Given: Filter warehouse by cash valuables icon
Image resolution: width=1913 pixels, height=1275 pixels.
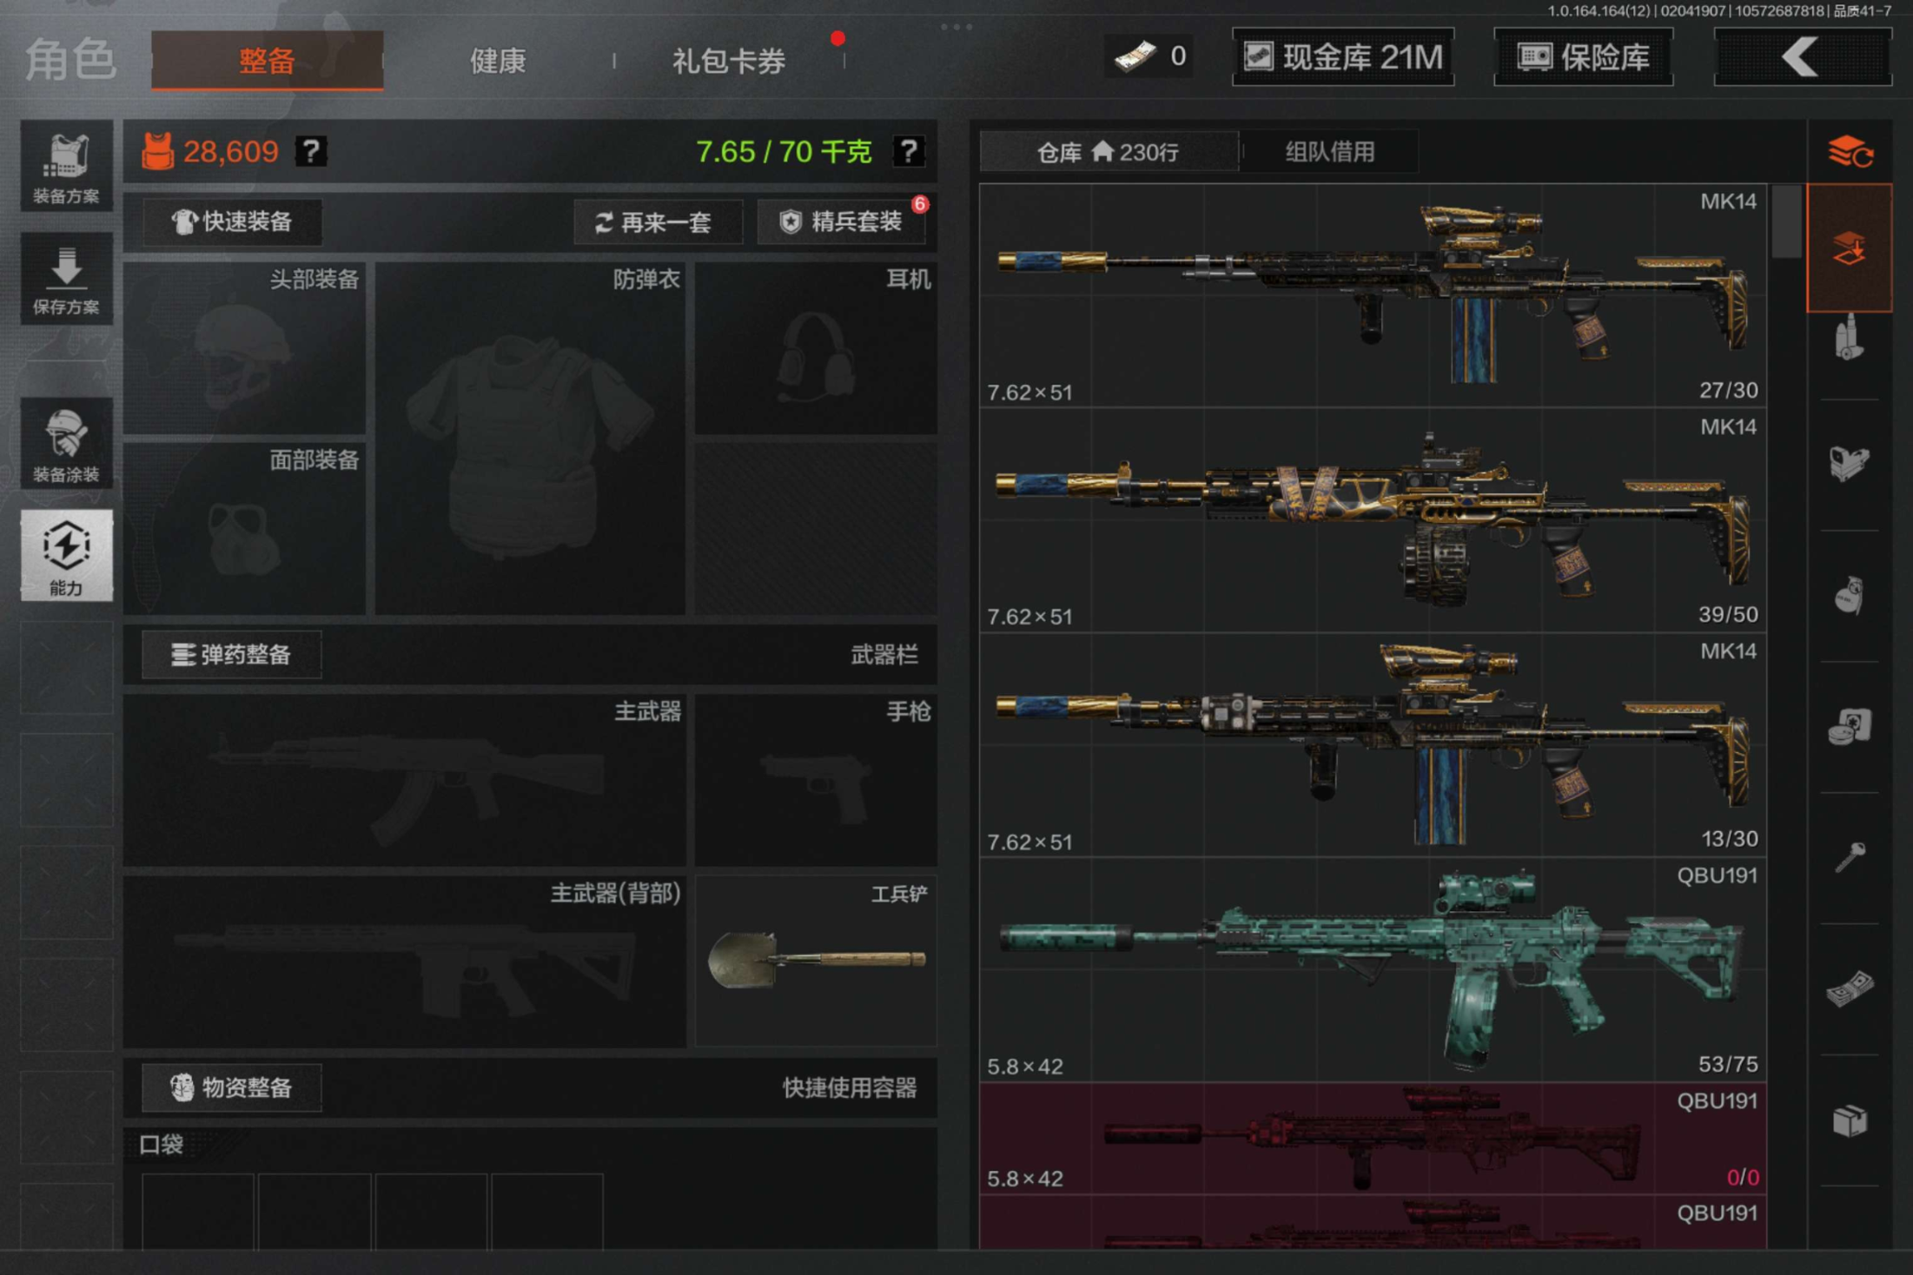Looking at the screenshot, I should pos(1849,988).
